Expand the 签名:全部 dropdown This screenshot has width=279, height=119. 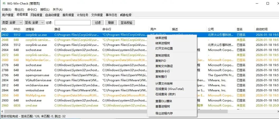point(34,22)
